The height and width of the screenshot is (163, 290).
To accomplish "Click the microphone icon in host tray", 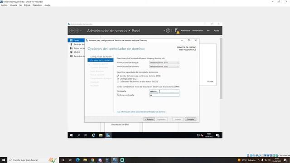I will pyautogui.click(x=262, y=160).
